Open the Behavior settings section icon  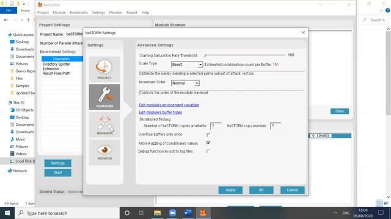[x=104, y=125]
